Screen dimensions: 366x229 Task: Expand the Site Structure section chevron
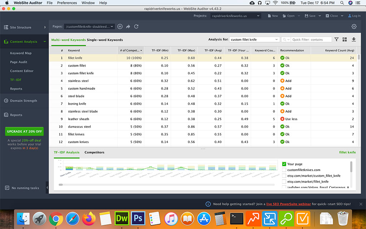point(45,27)
